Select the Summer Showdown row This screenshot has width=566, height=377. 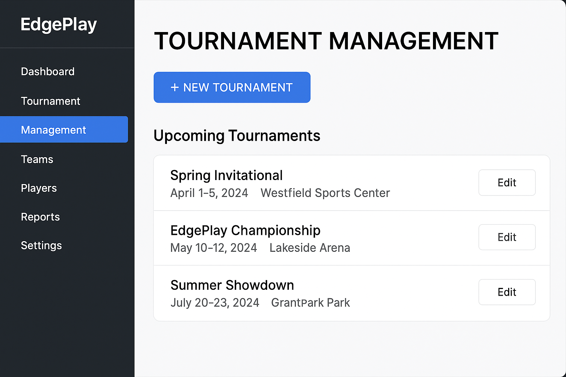[232, 285]
